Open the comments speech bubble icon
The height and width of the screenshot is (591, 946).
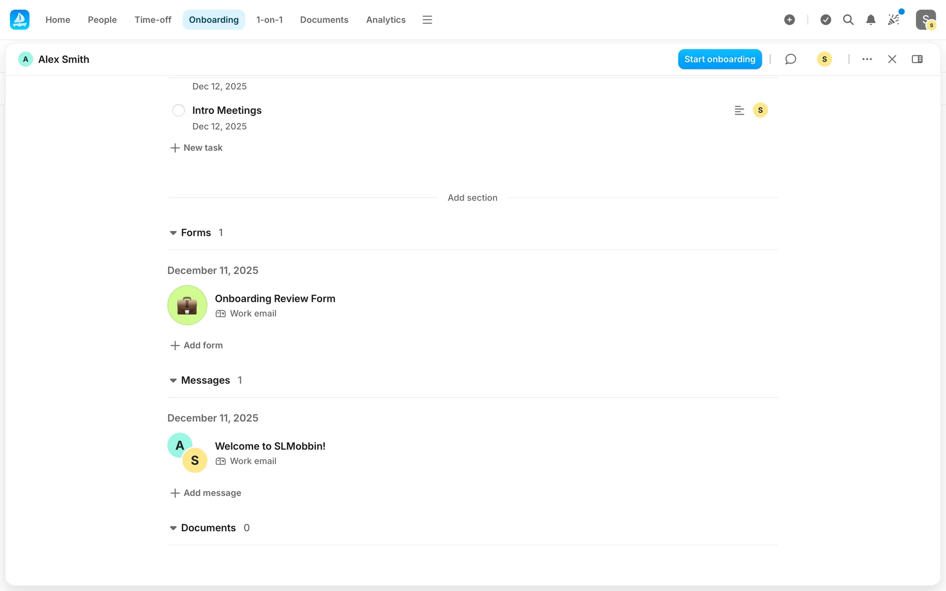pyautogui.click(x=790, y=59)
